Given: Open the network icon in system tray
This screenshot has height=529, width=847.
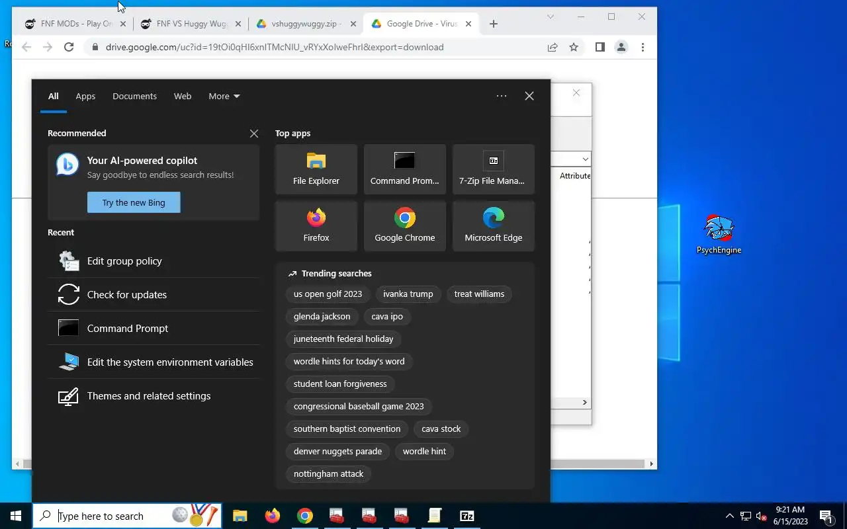Looking at the screenshot, I should pyautogui.click(x=745, y=516).
